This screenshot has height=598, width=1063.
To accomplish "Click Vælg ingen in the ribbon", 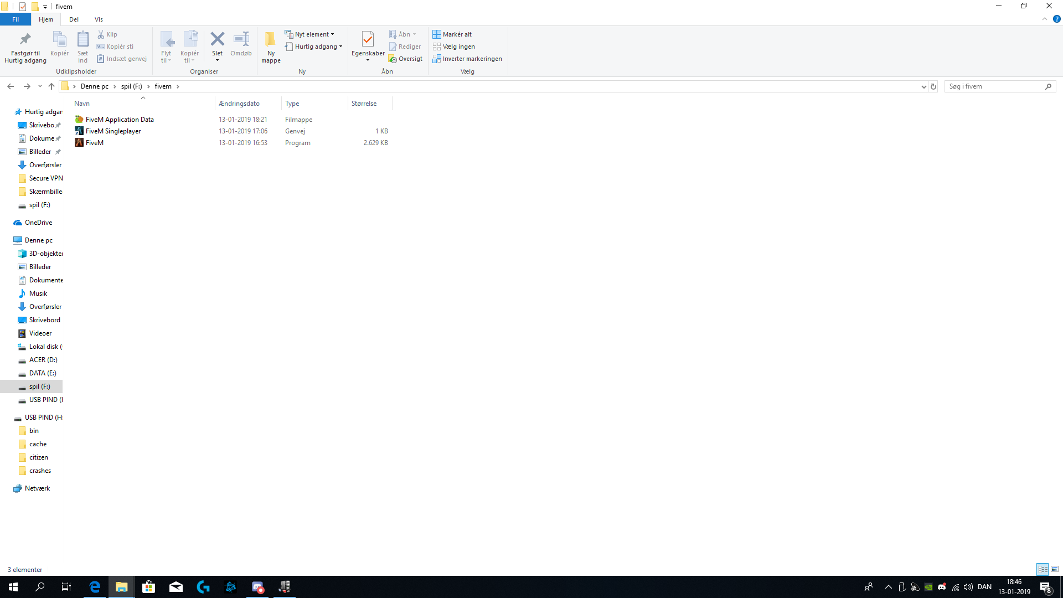I will coord(454,47).
